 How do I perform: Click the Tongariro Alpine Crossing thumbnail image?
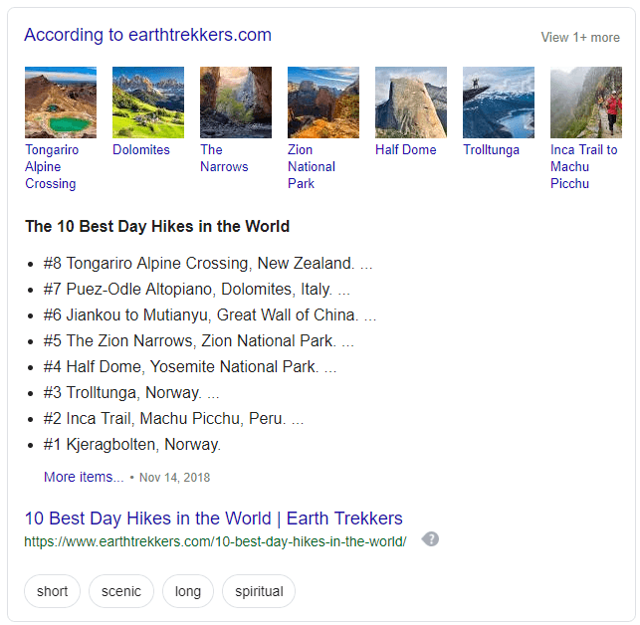click(61, 103)
